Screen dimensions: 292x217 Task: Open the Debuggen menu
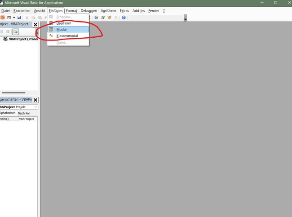89,11
